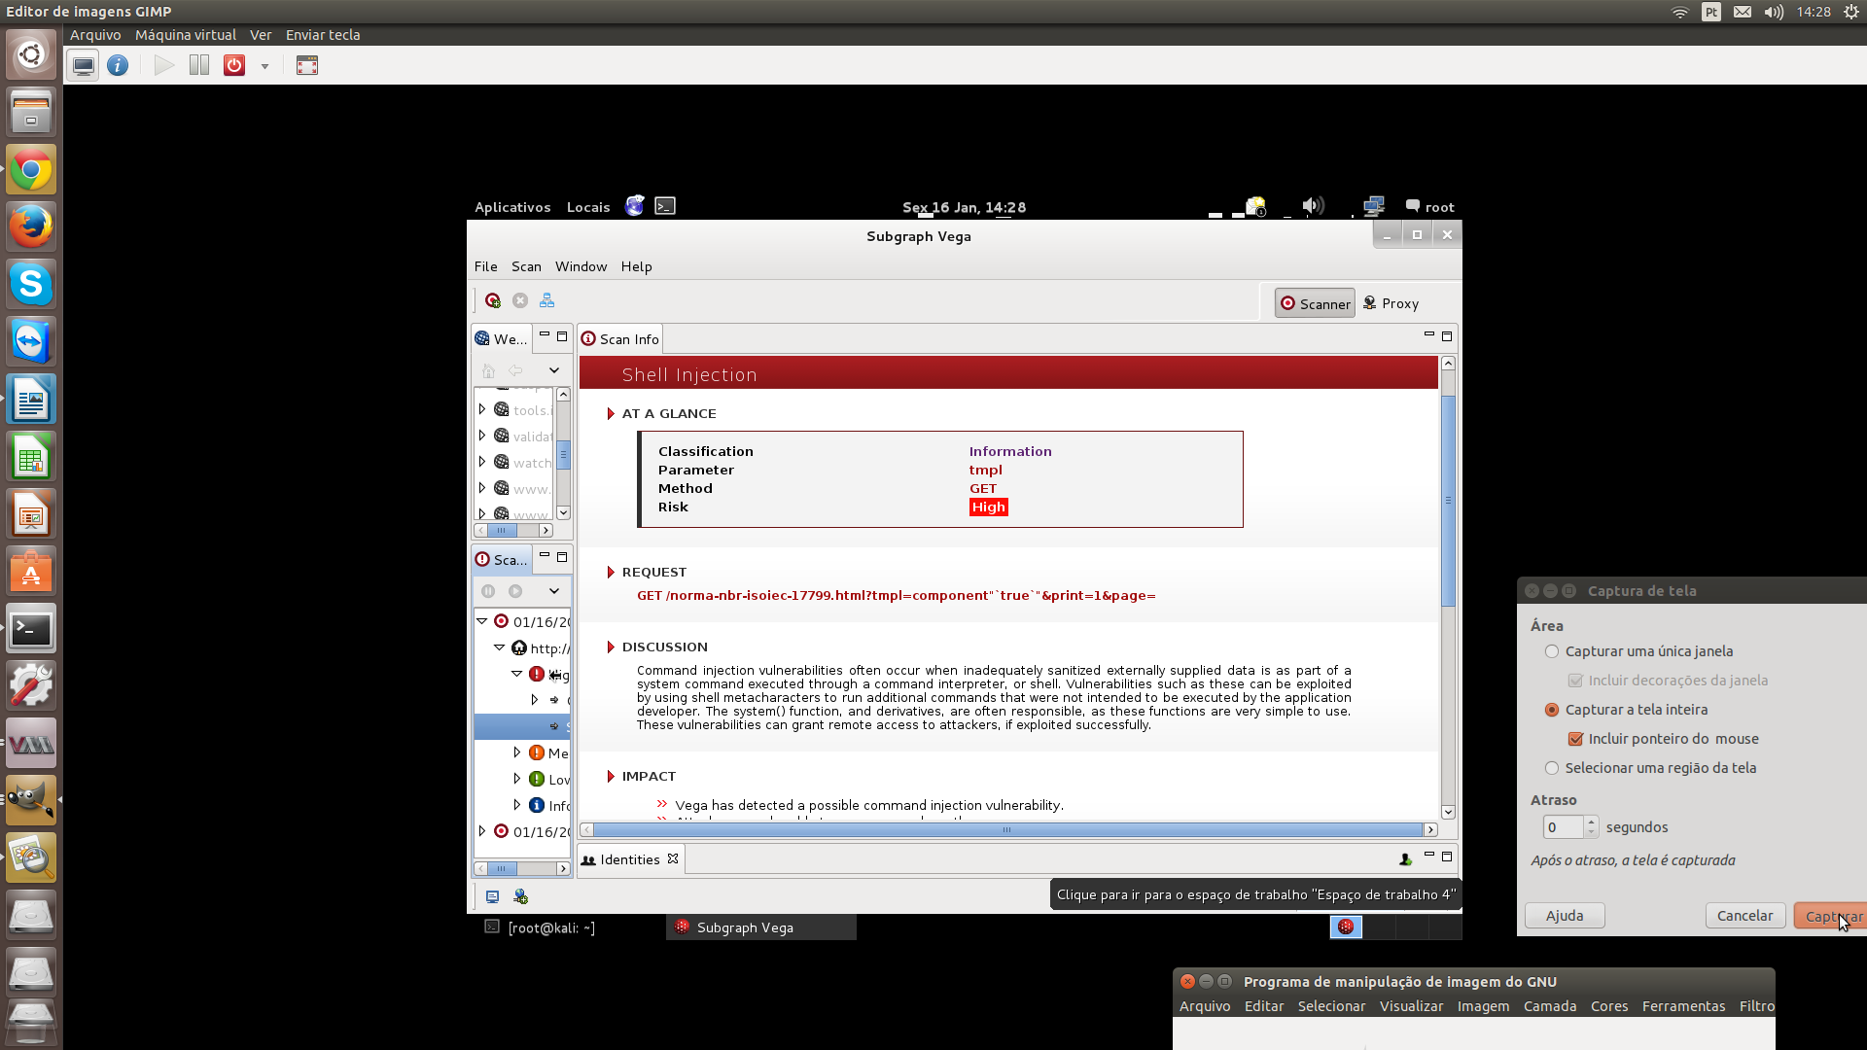Collapse the IMPACT section

click(611, 777)
